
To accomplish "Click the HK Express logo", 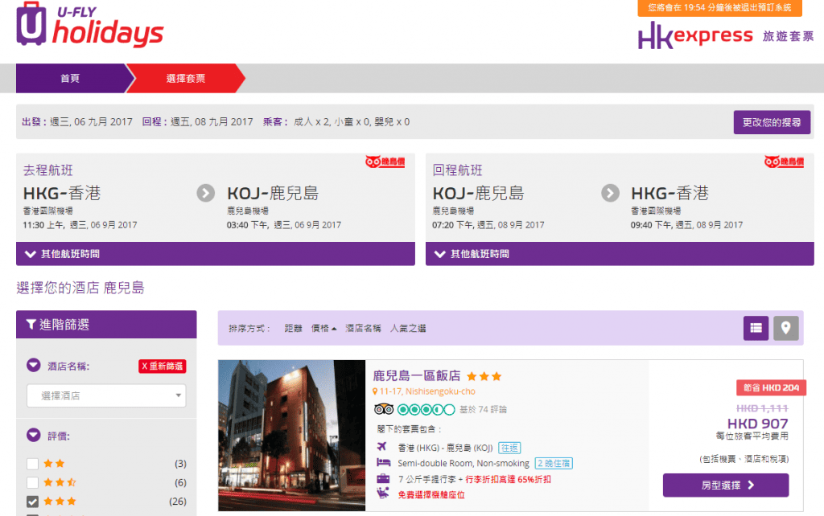I will click(694, 36).
